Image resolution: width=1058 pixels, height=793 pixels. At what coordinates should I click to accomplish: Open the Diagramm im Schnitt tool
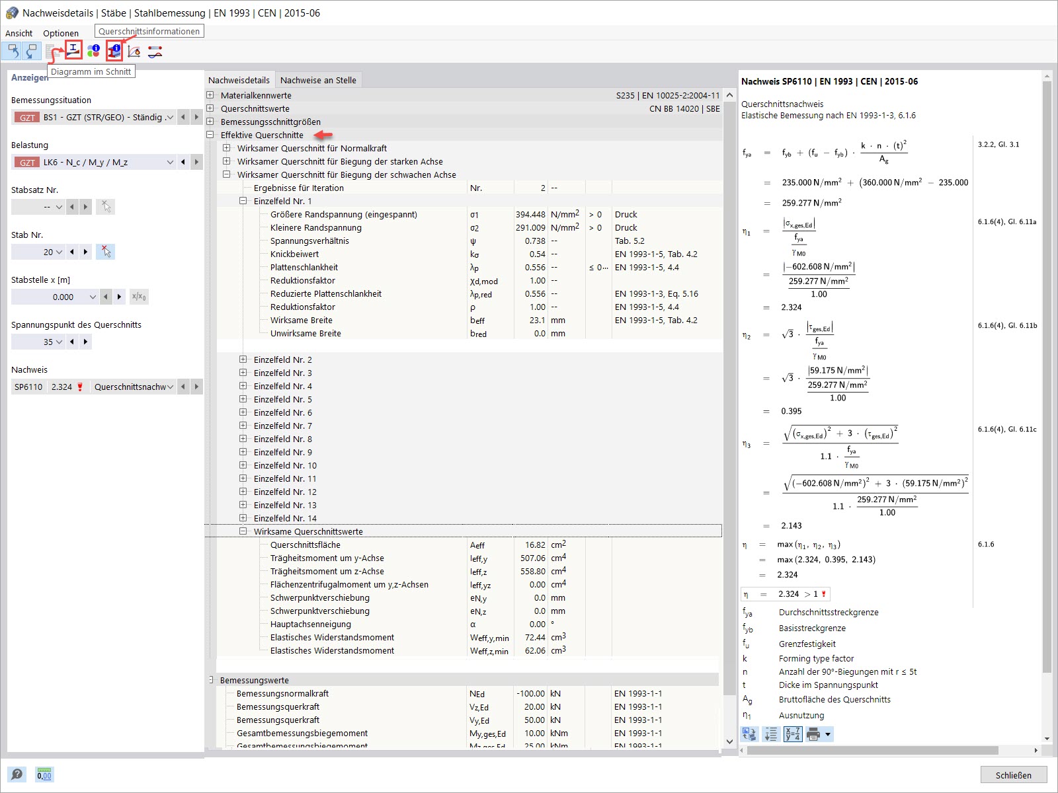[x=73, y=50]
